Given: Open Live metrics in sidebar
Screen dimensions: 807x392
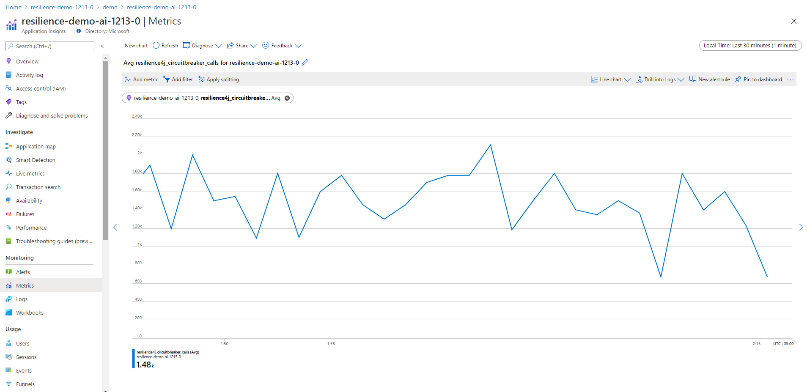Looking at the screenshot, I should 30,174.
